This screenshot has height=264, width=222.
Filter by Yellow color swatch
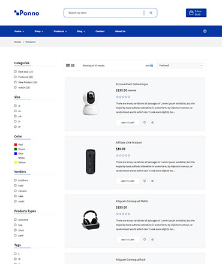16,163
